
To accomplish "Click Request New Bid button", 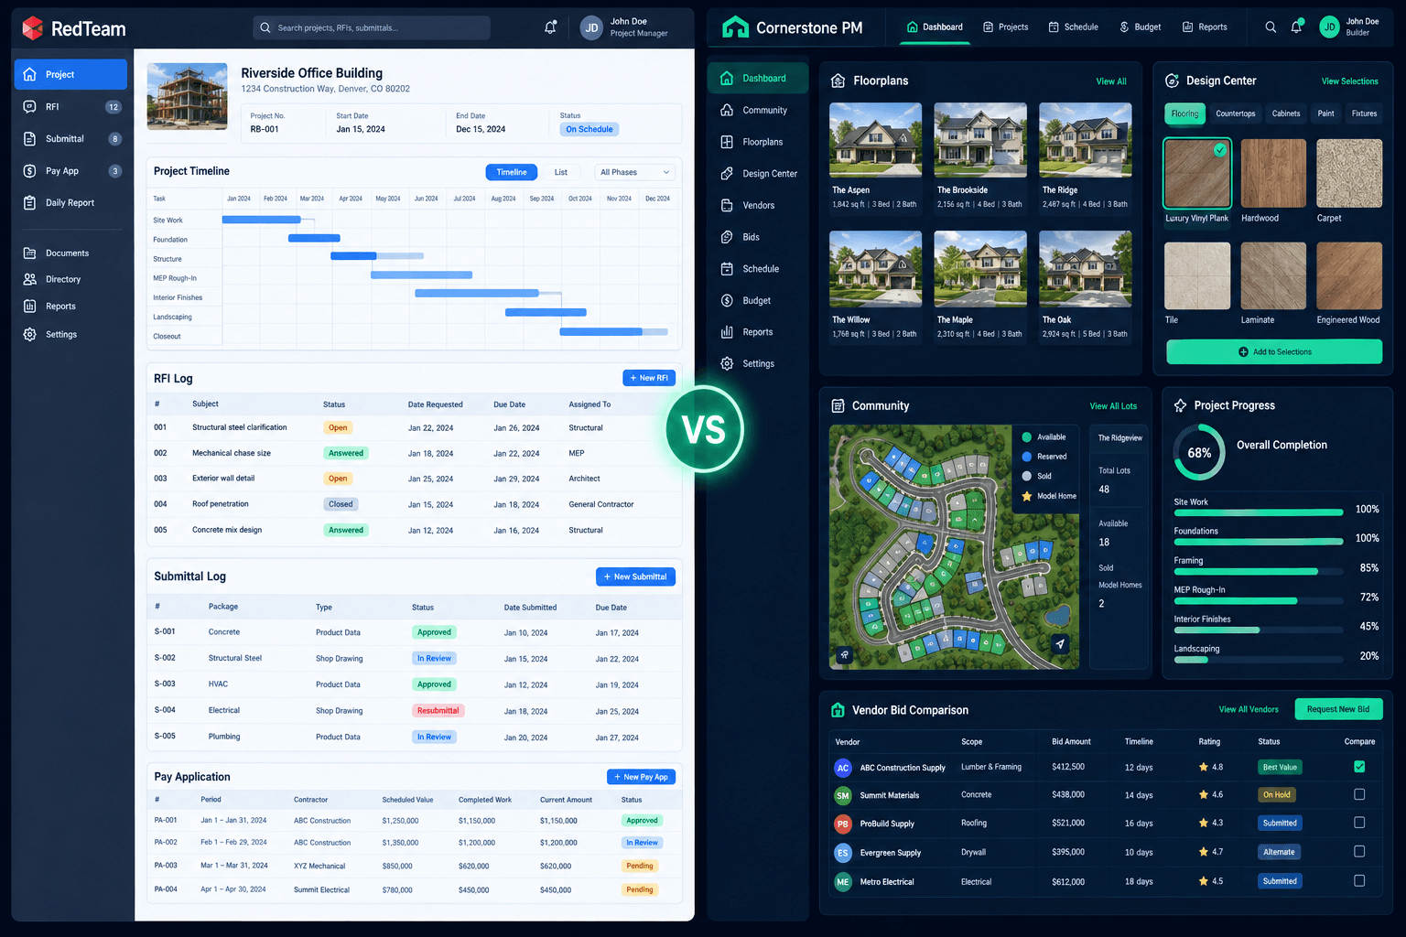I will pos(1338,709).
